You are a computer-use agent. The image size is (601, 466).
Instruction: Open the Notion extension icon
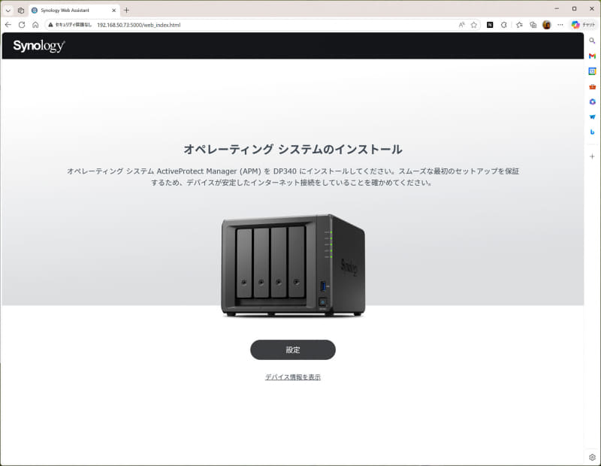coord(490,25)
